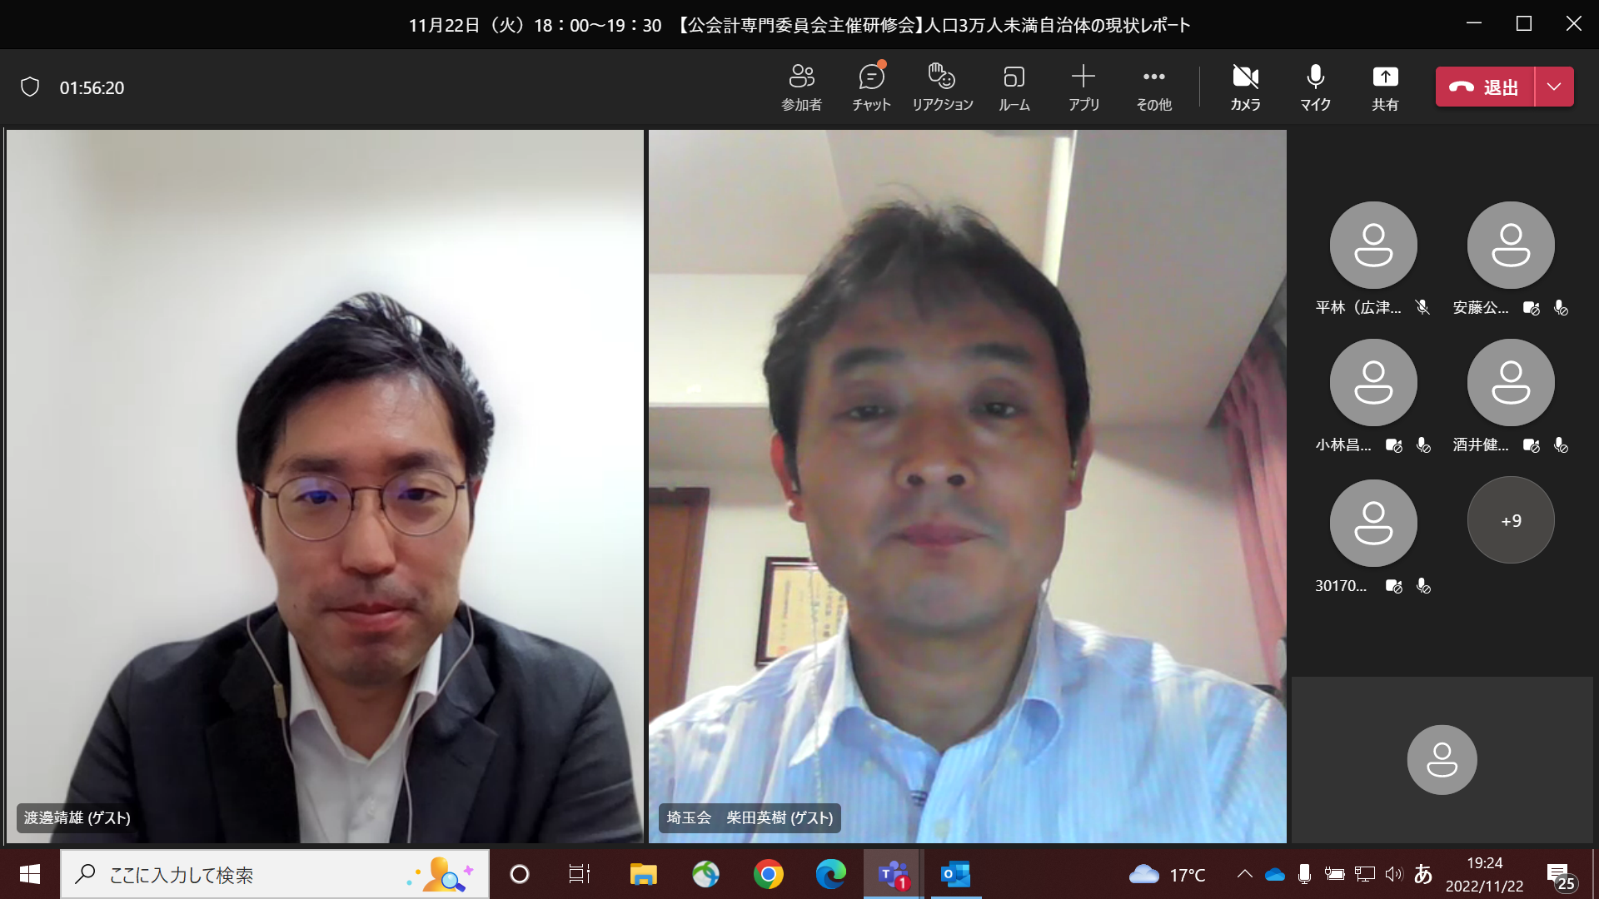Click the mic icon next to 酒井健
This screenshot has height=899, width=1599.
pyautogui.click(x=1561, y=445)
